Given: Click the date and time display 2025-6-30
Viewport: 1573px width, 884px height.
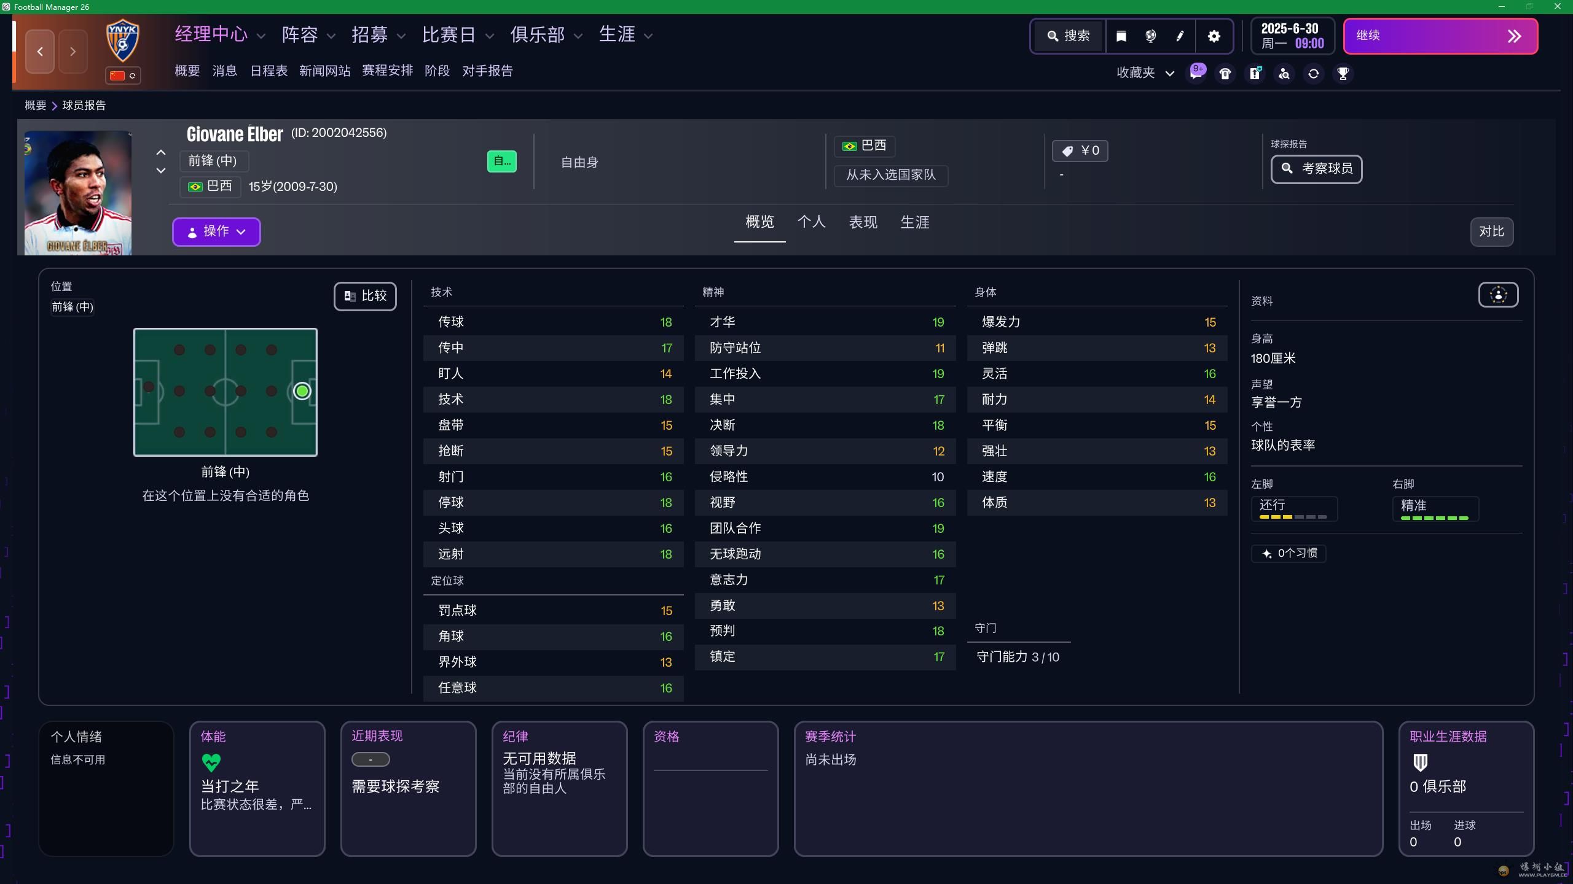Looking at the screenshot, I should 1292,36.
